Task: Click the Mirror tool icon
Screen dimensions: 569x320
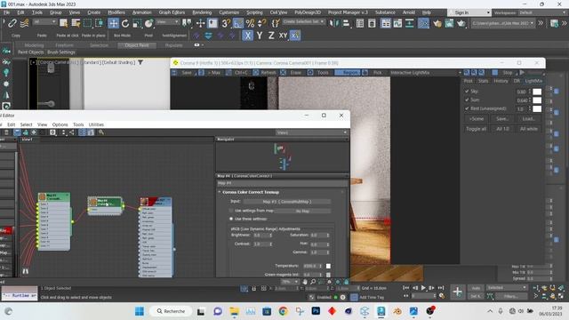Action: (334, 24)
